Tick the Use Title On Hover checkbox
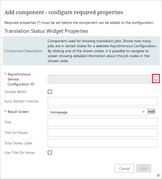 point(50,153)
